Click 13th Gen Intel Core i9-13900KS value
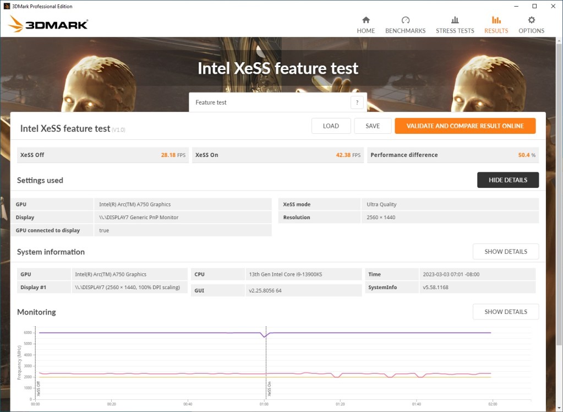The height and width of the screenshot is (412, 563). pyautogui.click(x=286, y=274)
